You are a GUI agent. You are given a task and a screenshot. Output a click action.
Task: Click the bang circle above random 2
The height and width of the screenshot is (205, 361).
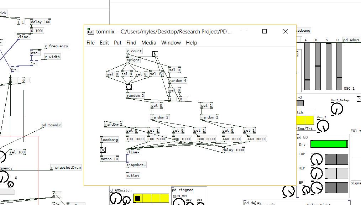tap(129, 87)
